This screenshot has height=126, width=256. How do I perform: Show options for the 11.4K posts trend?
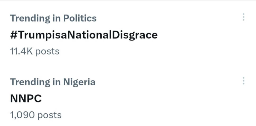coord(243,17)
